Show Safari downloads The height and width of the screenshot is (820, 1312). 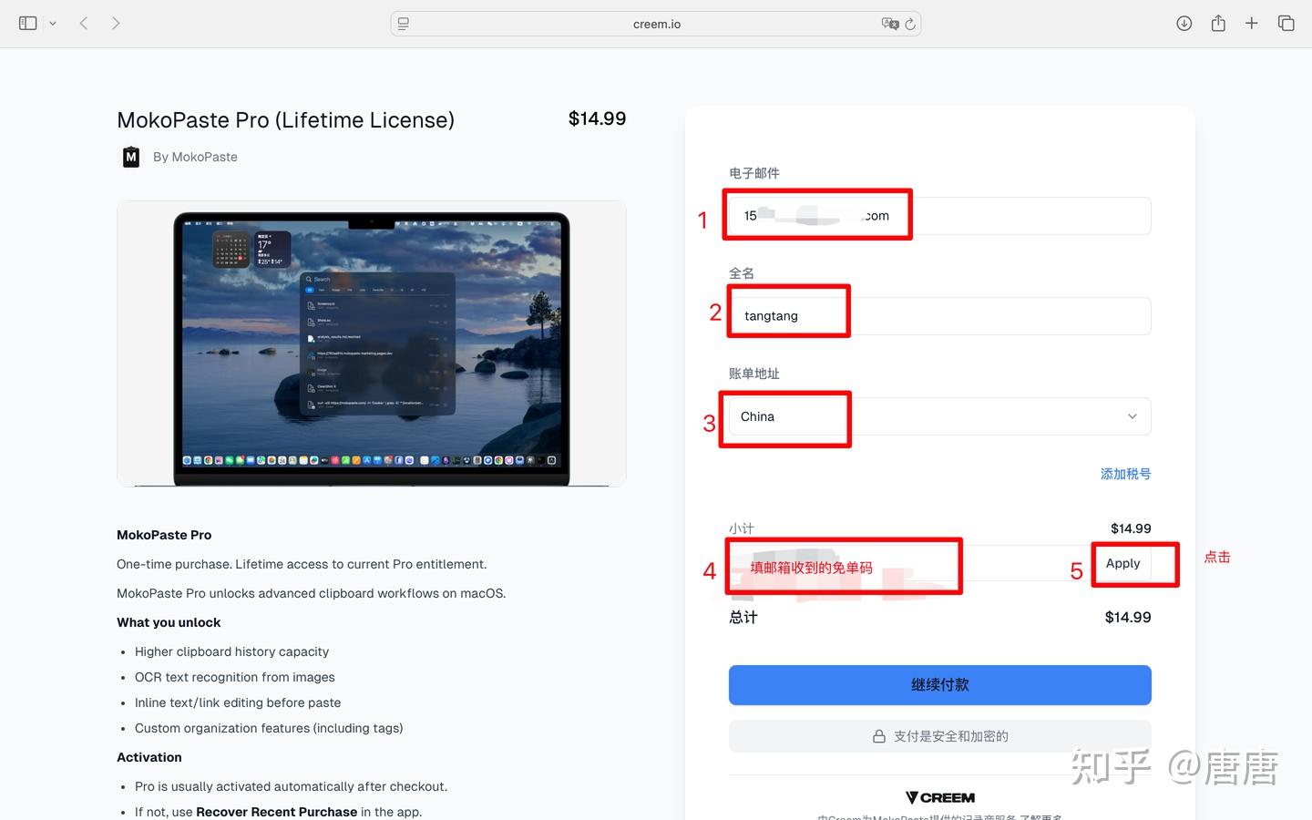[x=1184, y=24]
